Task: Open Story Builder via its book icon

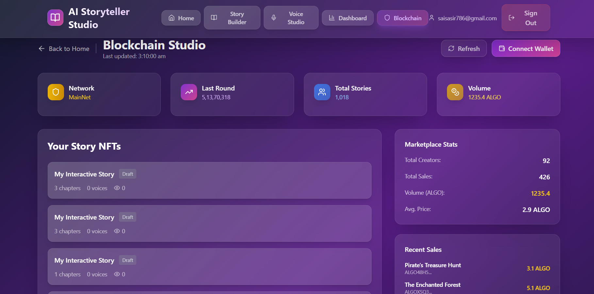Action: tap(214, 18)
